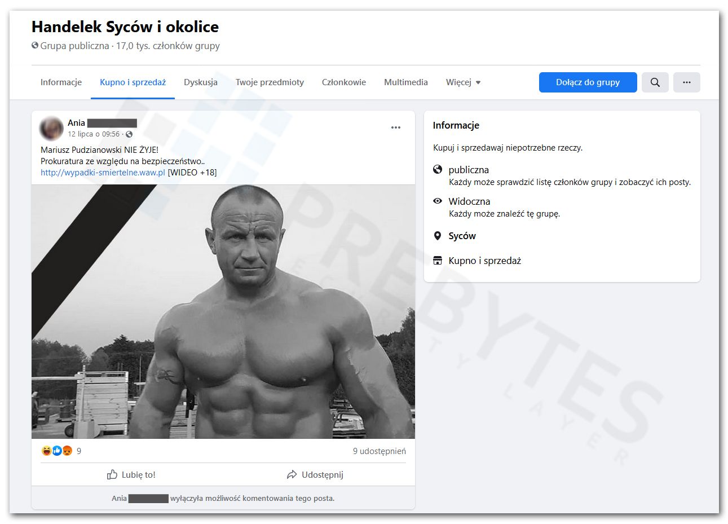Click the globe privacy icon beside the post time
Image resolution: width=728 pixels, height=524 pixels.
pos(129,134)
